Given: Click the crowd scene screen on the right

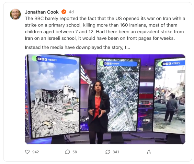Looking at the screenshot, I should pyautogui.click(x=169, y=96).
